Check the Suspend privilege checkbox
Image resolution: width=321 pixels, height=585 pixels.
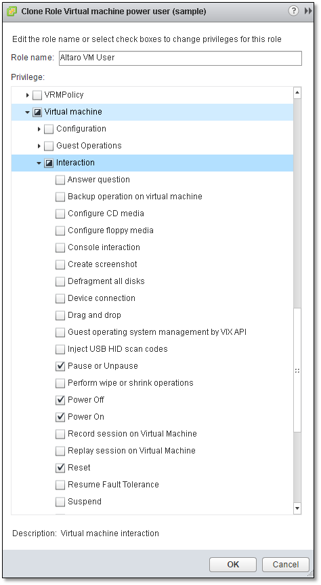(60, 502)
